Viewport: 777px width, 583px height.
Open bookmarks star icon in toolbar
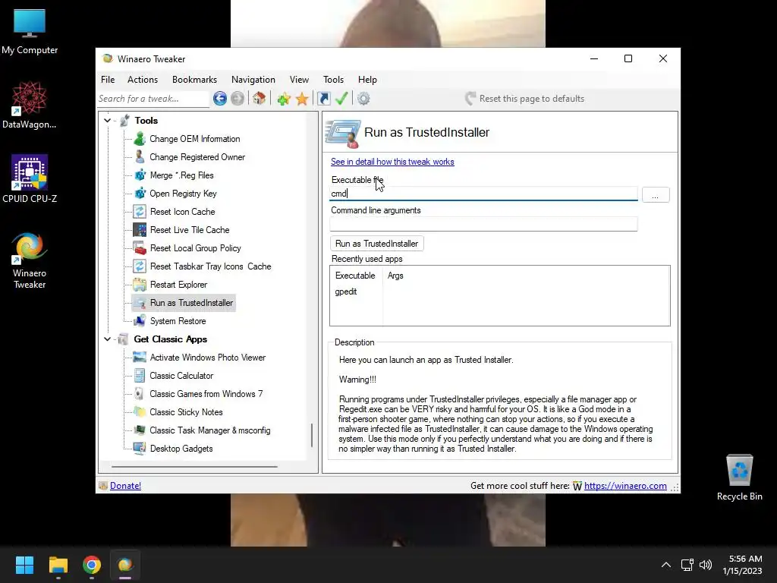302,99
